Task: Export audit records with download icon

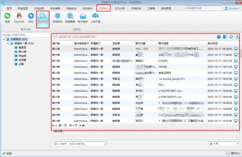Action: point(237,37)
